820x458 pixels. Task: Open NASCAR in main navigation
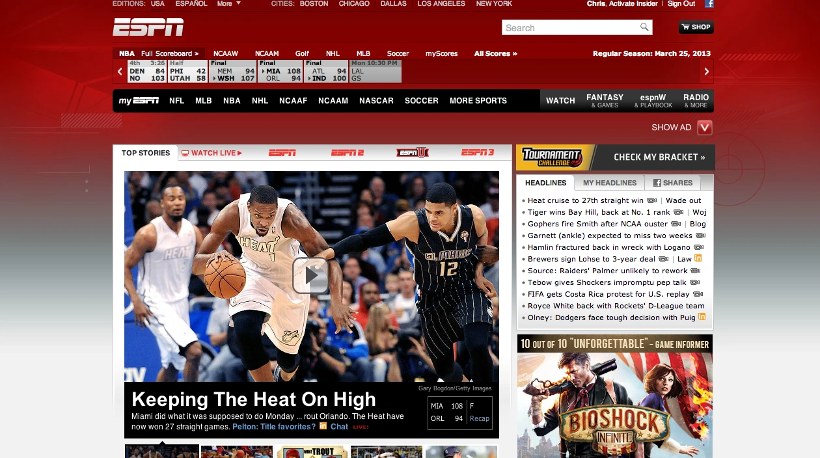[x=376, y=101]
